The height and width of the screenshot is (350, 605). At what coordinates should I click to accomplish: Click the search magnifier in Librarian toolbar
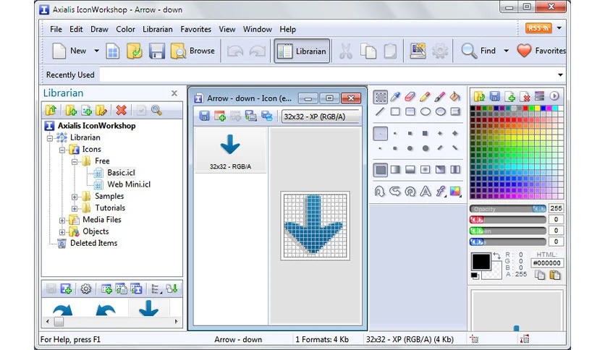pos(156,111)
